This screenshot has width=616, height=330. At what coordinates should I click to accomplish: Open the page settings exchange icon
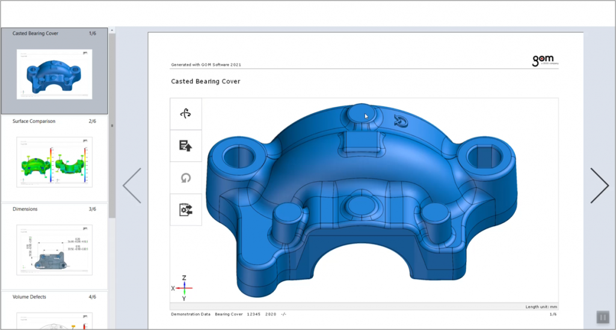(185, 209)
